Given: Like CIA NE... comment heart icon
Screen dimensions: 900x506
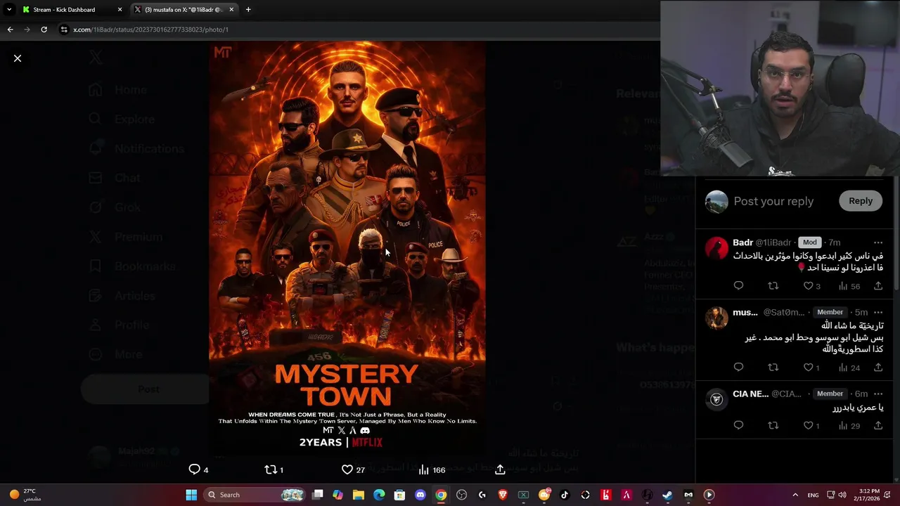Looking at the screenshot, I should (x=809, y=425).
